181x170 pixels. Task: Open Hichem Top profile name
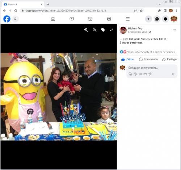coord(135,28)
